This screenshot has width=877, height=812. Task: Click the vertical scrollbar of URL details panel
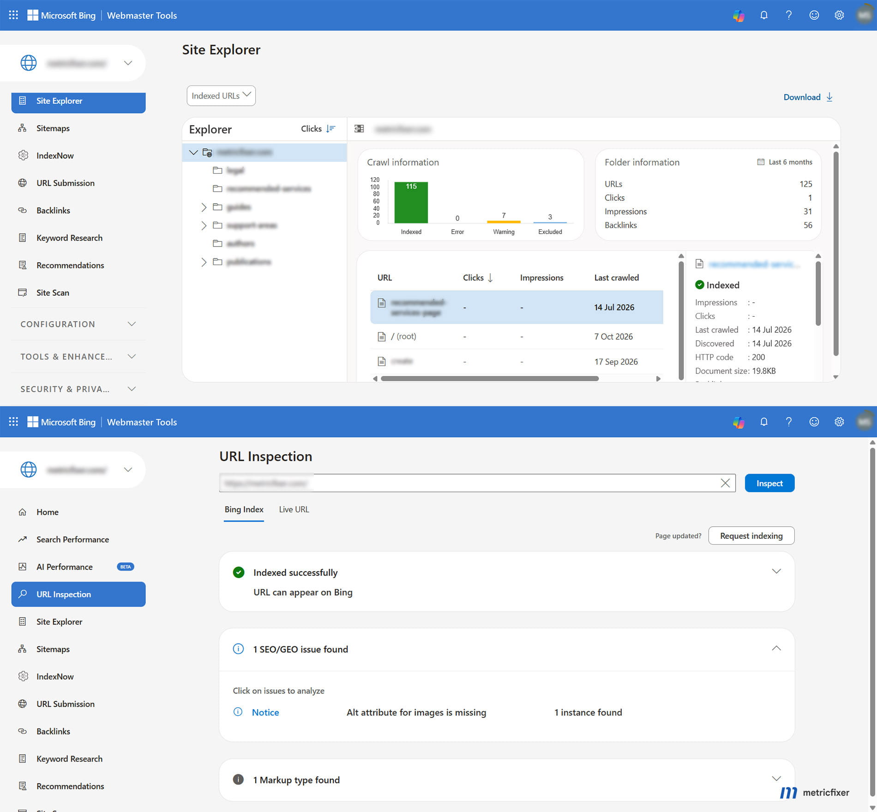pyautogui.click(x=818, y=294)
